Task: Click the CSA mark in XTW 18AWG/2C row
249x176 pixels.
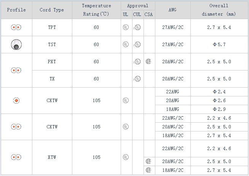Action: click(x=148, y=170)
